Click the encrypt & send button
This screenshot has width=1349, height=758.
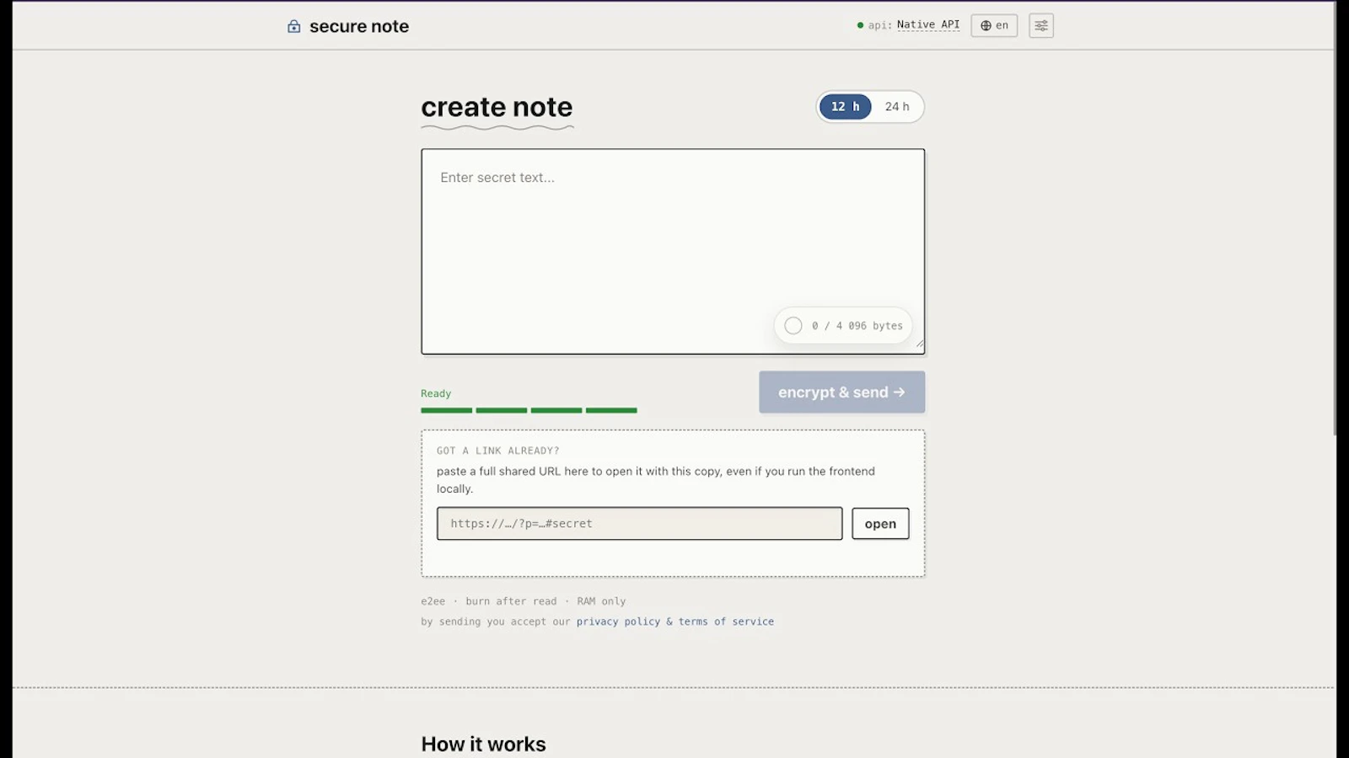(841, 392)
